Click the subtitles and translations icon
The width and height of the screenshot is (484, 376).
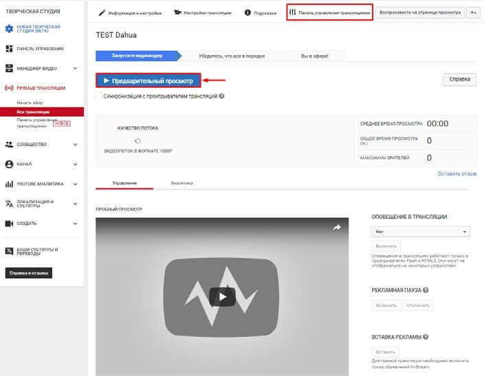click(9, 251)
